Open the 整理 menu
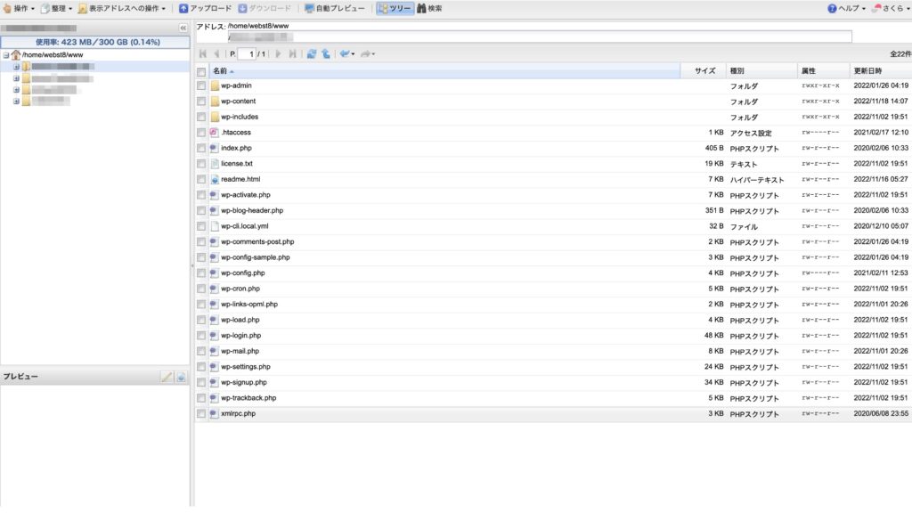The image size is (912, 513). tap(55, 7)
